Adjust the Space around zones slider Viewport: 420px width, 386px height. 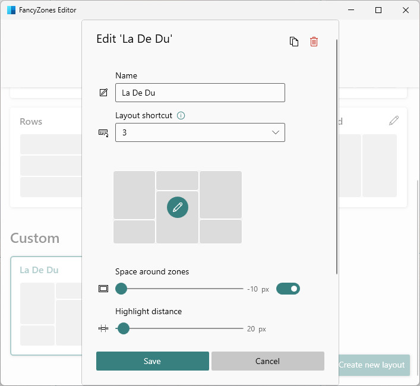tap(179, 289)
